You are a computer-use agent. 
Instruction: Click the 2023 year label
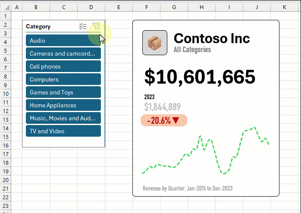pos(149,97)
